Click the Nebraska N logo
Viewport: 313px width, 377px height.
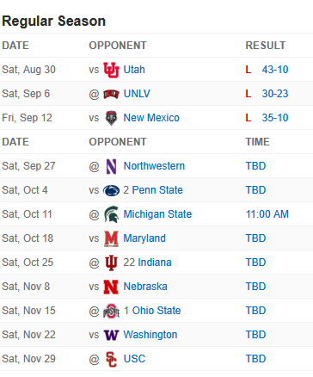[x=111, y=287]
